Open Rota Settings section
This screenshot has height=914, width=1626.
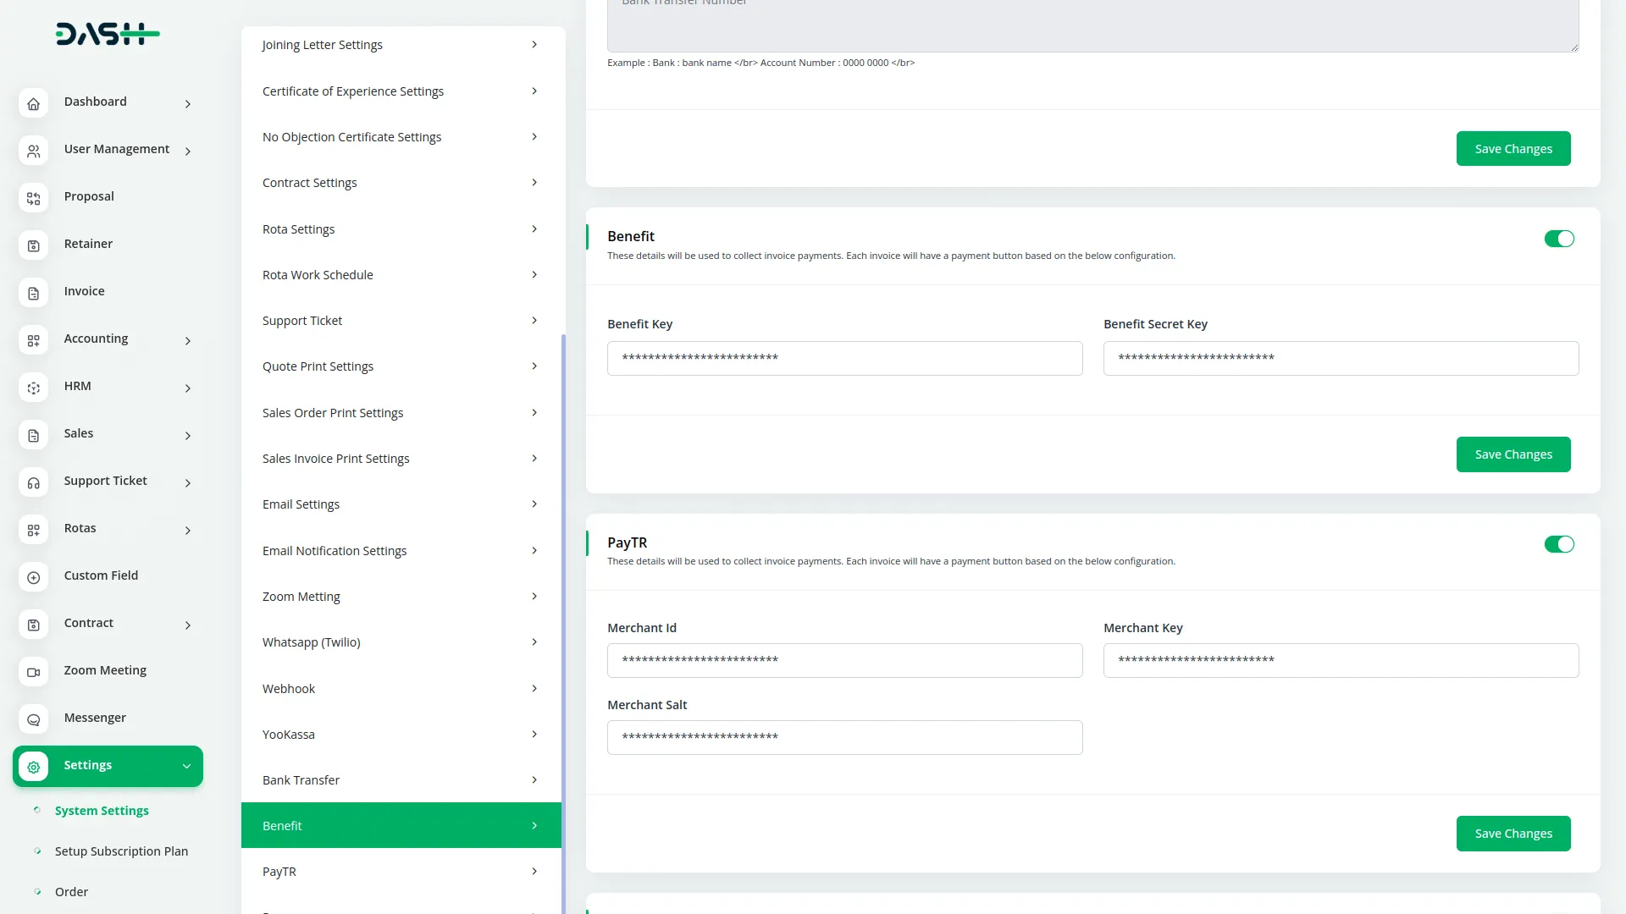pyautogui.click(x=401, y=228)
